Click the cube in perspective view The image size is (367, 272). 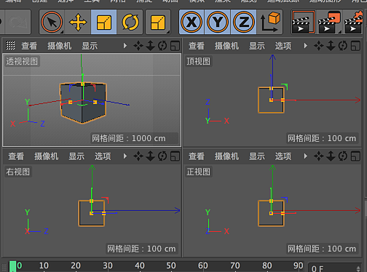pyautogui.click(x=82, y=103)
